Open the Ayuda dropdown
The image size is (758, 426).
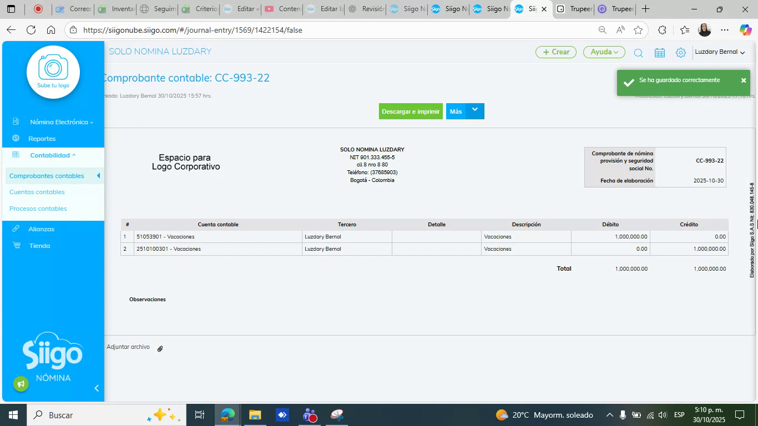[604, 52]
